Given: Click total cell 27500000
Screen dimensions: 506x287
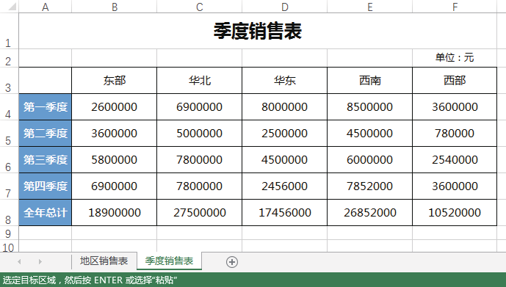Looking at the screenshot, I should (x=200, y=213).
